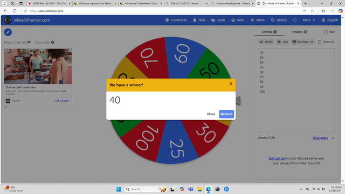Open the weather widget
345x194 pixels.
click(13, 189)
